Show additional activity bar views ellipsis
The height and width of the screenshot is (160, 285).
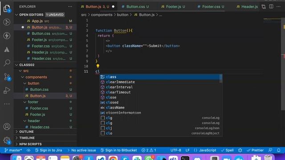point(7,104)
